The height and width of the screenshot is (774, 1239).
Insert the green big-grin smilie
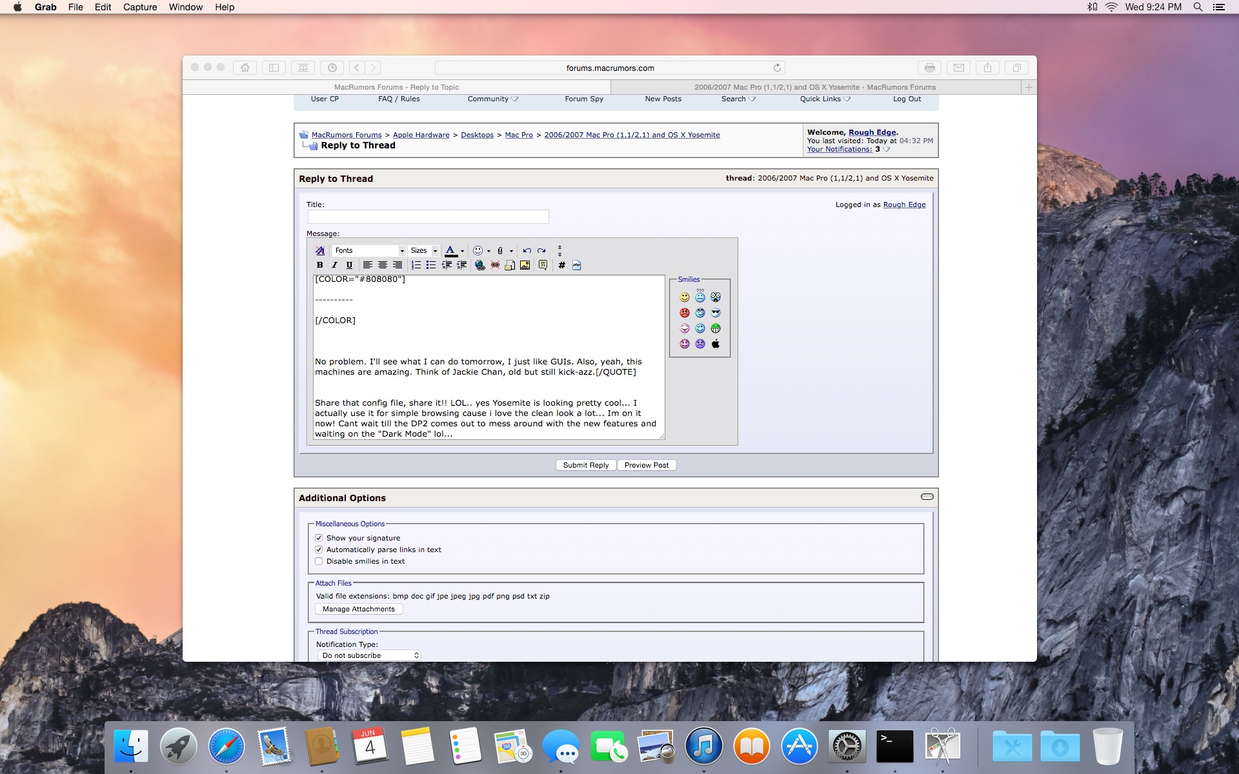(x=716, y=328)
